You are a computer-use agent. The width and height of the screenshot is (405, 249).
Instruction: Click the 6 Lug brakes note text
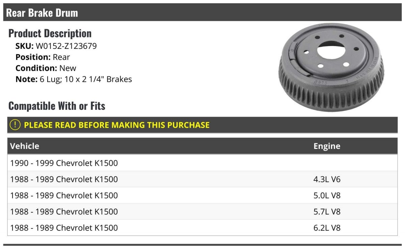(74, 80)
